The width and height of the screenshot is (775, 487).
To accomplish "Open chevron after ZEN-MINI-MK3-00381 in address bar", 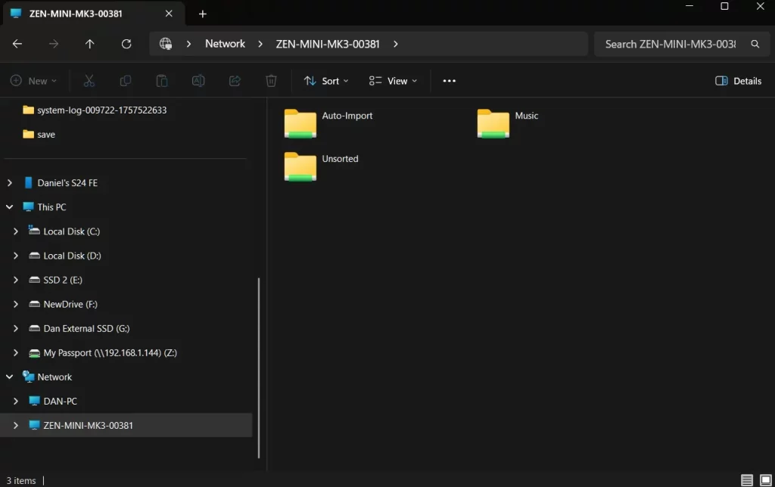I will coord(395,44).
